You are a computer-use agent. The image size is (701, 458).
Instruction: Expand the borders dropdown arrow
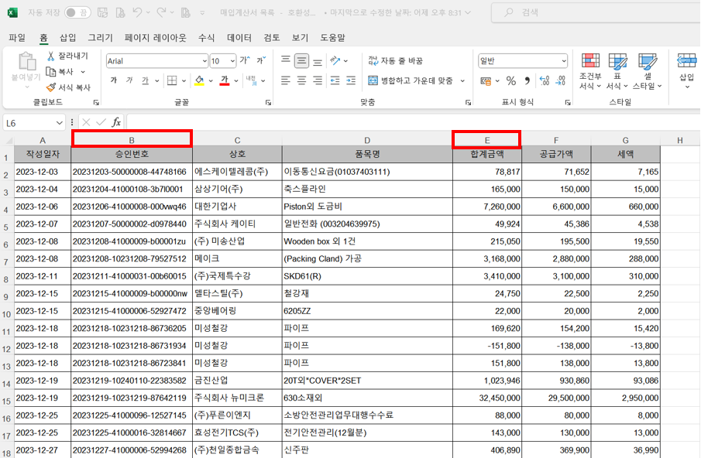pyautogui.click(x=184, y=80)
